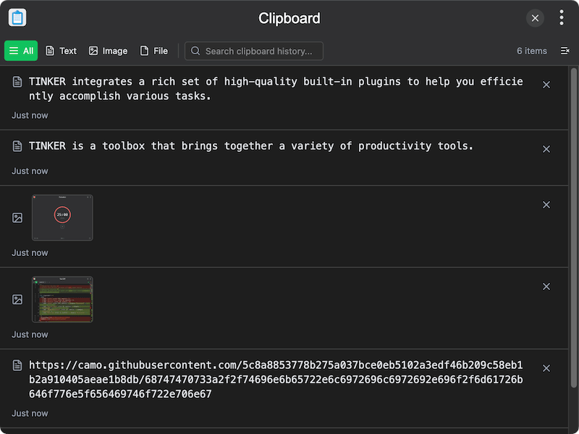Click the Clipboard app icon
Image resolution: width=579 pixels, height=434 pixels.
17,18
